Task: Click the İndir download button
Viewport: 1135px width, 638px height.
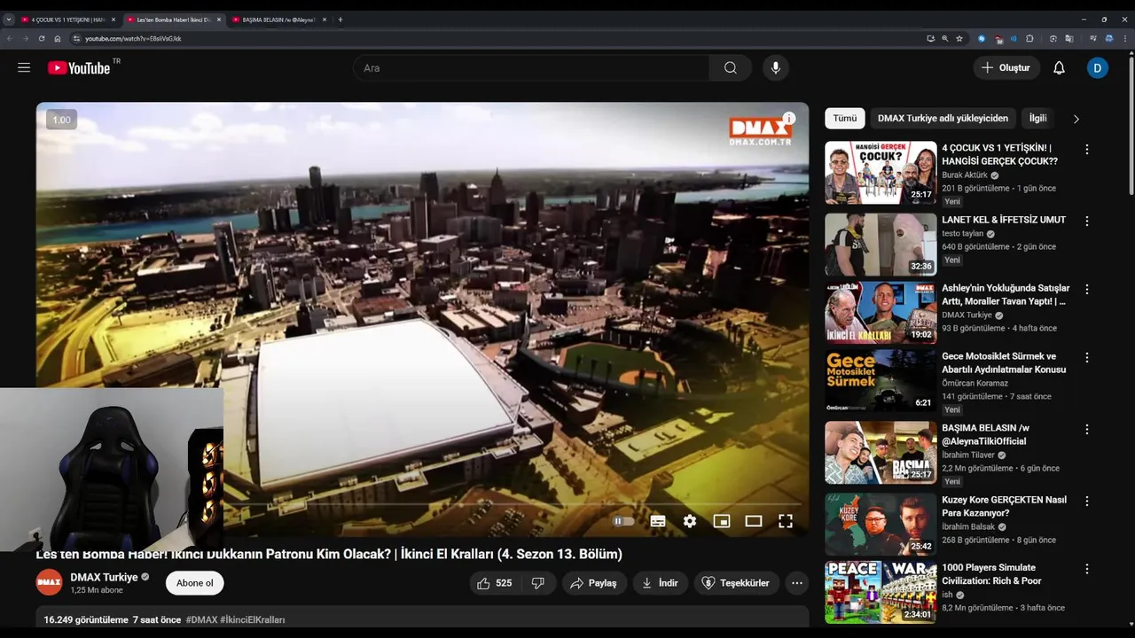Action: click(661, 583)
